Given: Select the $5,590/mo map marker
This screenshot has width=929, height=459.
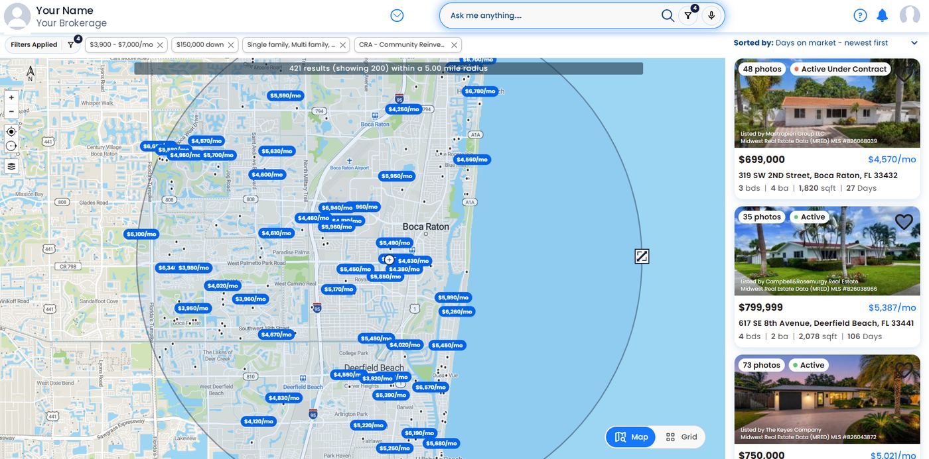Looking at the screenshot, I should pyautogui.click(x=285, y=95).
